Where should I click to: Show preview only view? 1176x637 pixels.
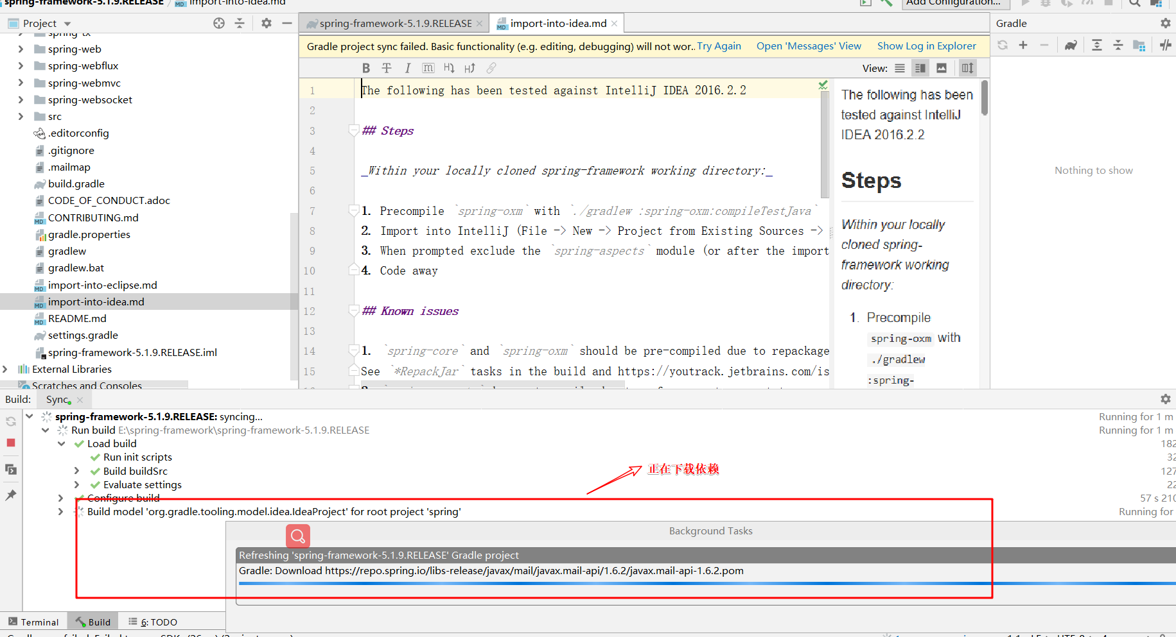(942, 68)
